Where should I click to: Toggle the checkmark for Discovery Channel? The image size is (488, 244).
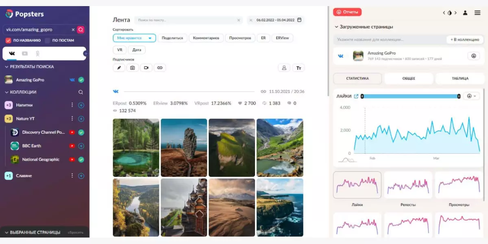(81, 132)
